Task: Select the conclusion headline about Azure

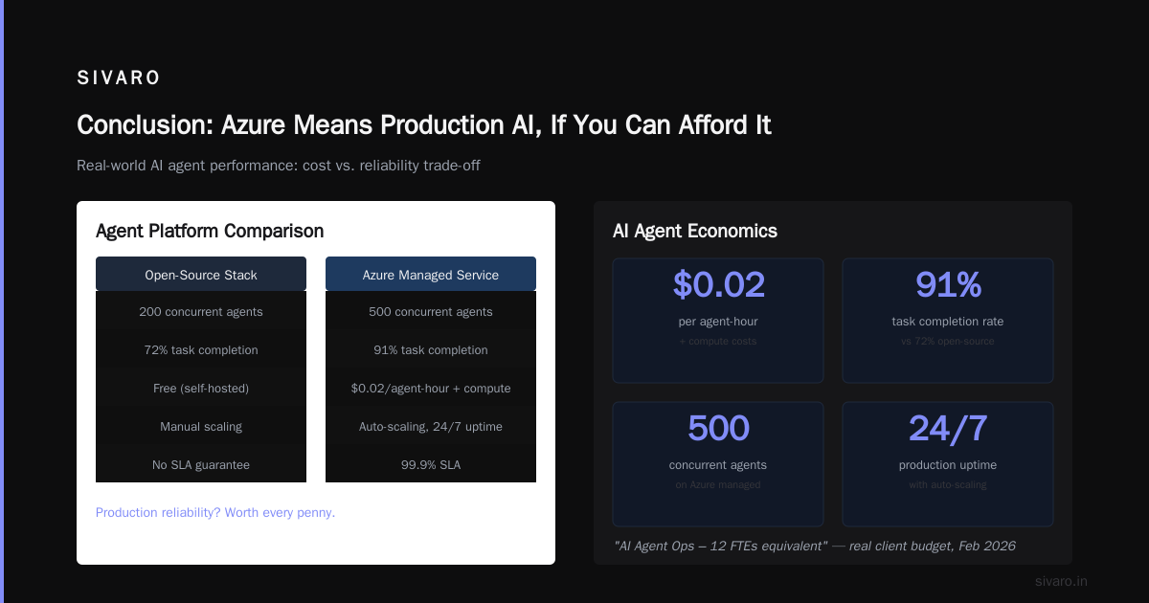Action: pyautogui.click(x=424, y=125)
